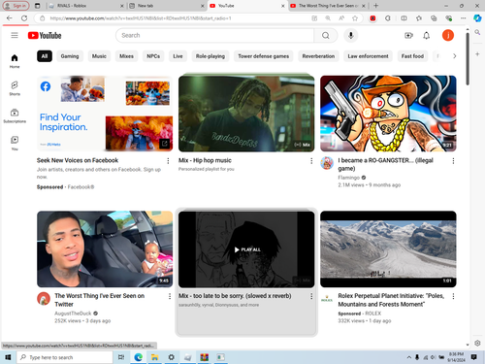This screenshot has width=485, height=364.
Task: Click the AugustTheDuck channel avatar
Action: click(44, 299)
